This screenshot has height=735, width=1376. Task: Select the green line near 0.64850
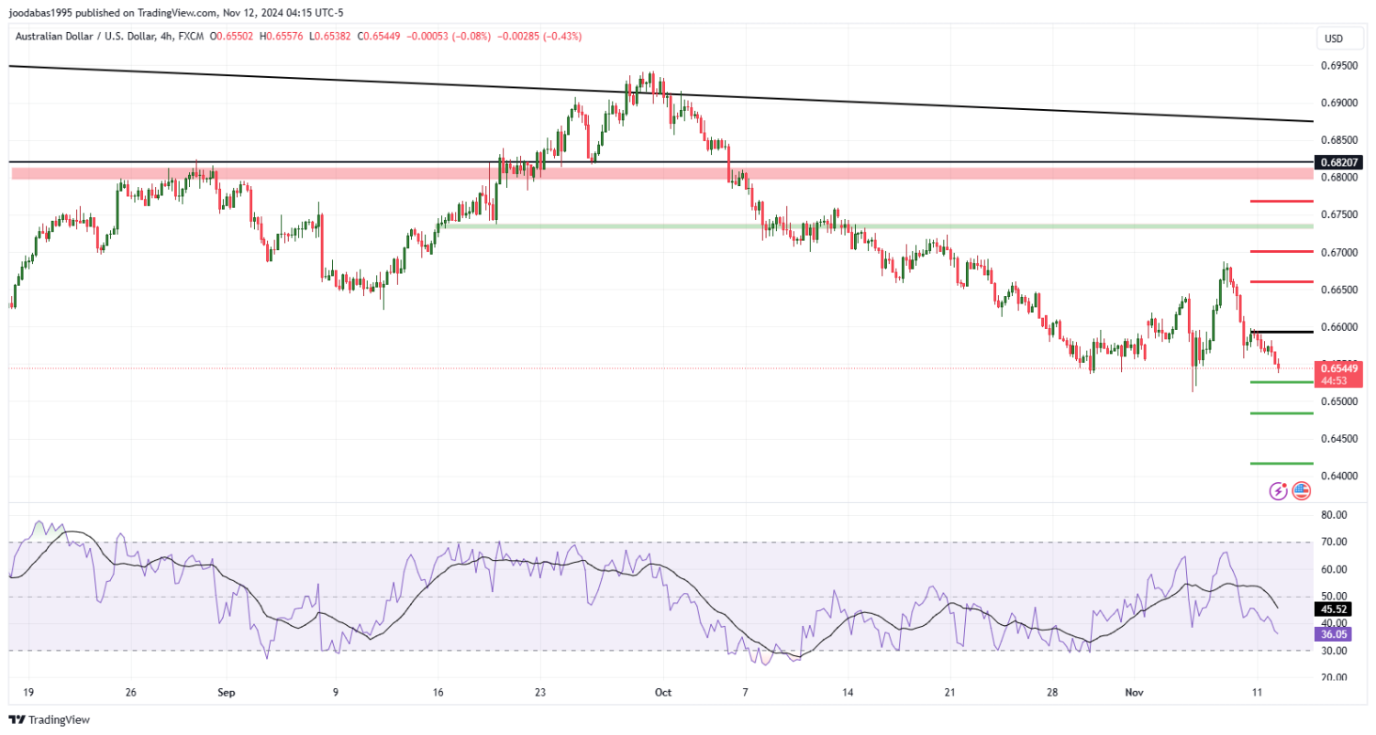pos(1281,413)
